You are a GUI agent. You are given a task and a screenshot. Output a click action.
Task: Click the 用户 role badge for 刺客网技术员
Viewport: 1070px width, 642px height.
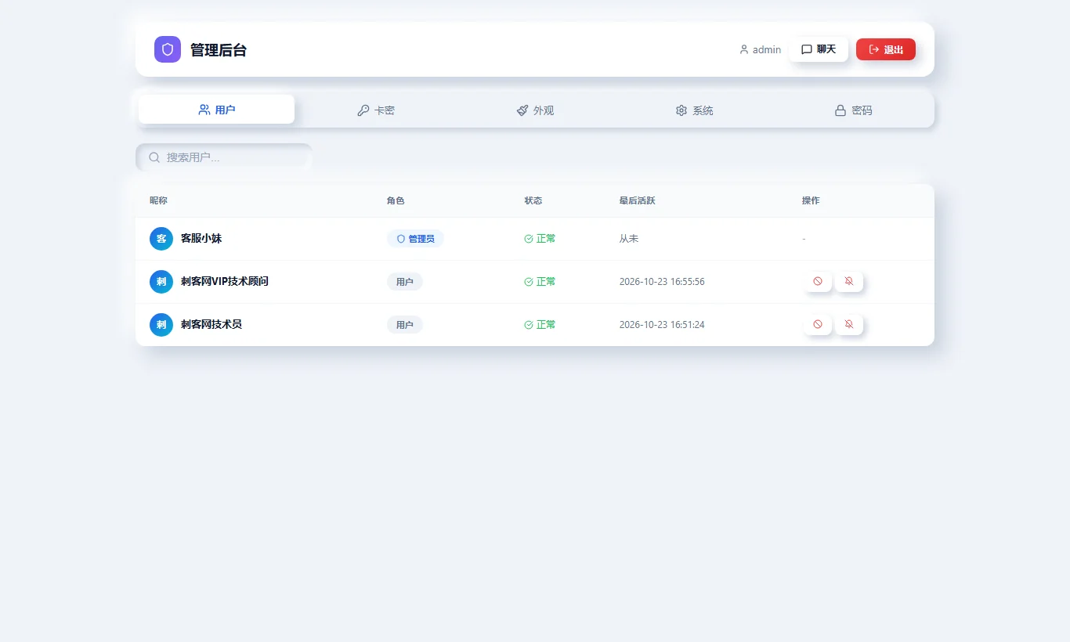coord(405,325)
